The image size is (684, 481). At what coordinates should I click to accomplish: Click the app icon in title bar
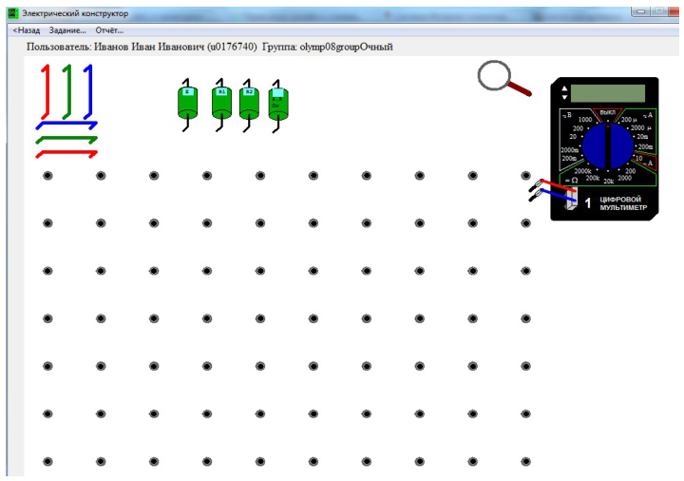tap(13, 13)
